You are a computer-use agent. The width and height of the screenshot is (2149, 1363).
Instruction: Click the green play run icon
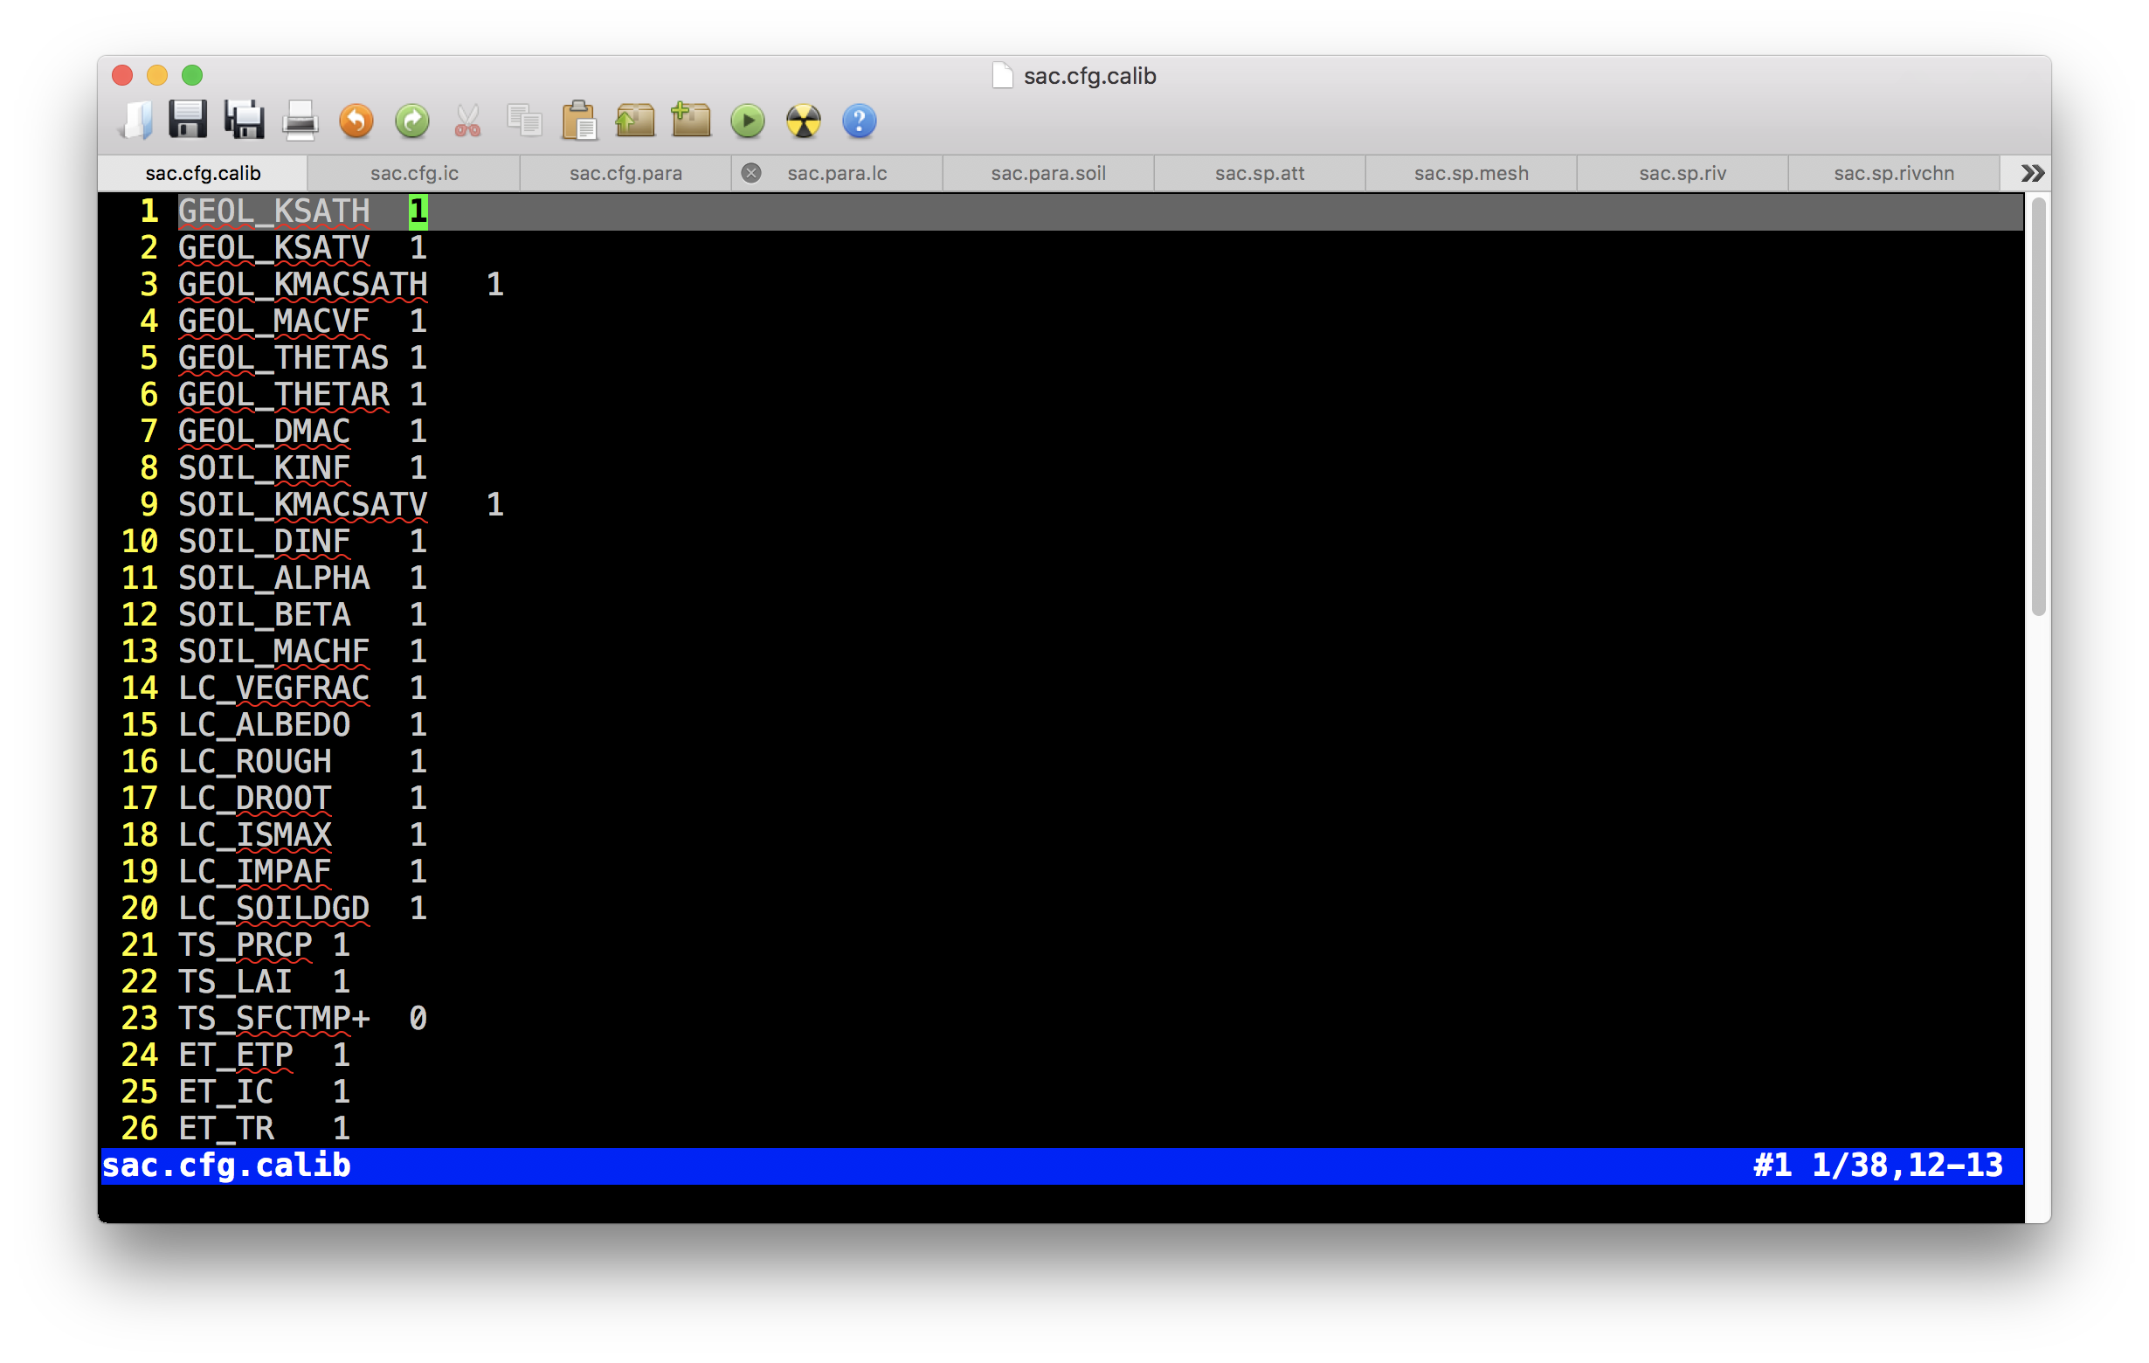(x=747, y=121)
